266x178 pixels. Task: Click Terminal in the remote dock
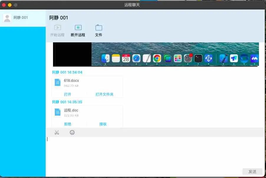click(198, 59)
